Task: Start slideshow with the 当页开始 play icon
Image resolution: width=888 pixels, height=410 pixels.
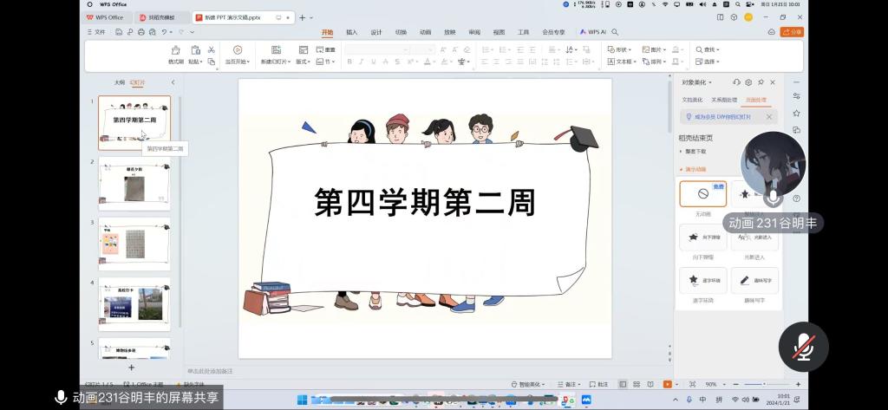Action: pos(237,50)
